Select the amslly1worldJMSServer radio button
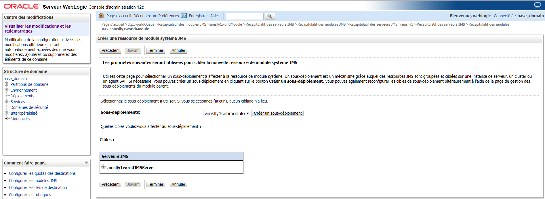 (x=104, y=167)
